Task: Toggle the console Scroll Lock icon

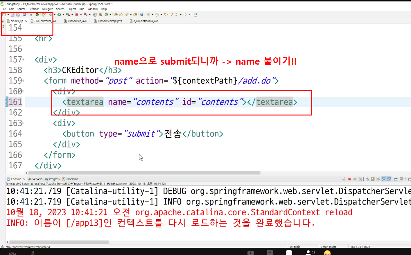Action: [373, 179]
